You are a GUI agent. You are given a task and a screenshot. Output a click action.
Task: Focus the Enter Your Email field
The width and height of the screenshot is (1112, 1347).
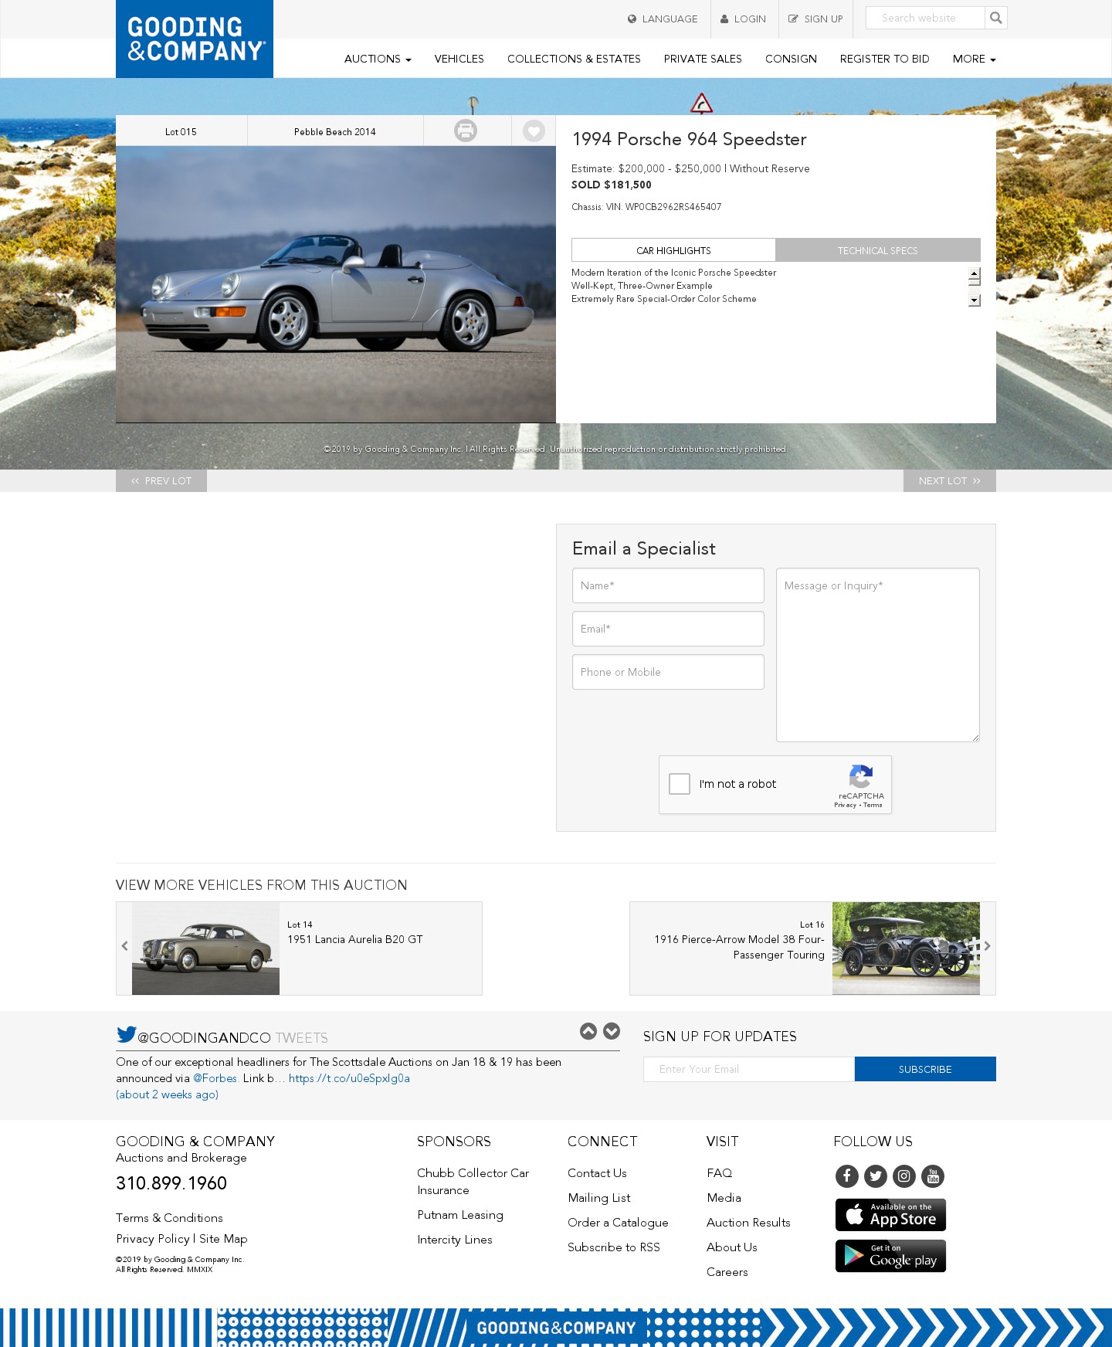749,1069
